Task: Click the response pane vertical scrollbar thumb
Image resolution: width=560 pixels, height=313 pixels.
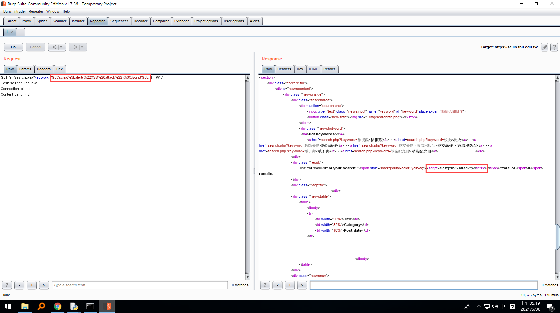Action: (557, 237)
